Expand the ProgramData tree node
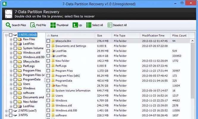198x119 pixels. [11, 80]
